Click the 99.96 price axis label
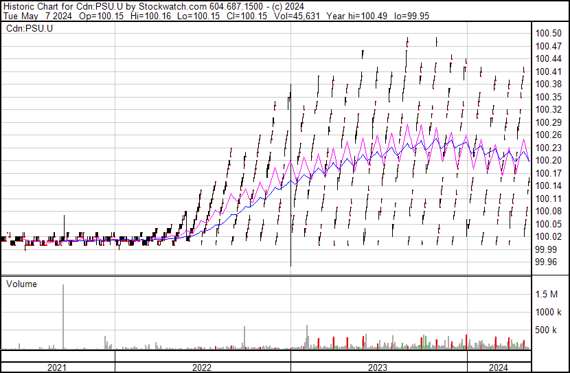Screen dimensions: 570x373 [x=546, y=262]
